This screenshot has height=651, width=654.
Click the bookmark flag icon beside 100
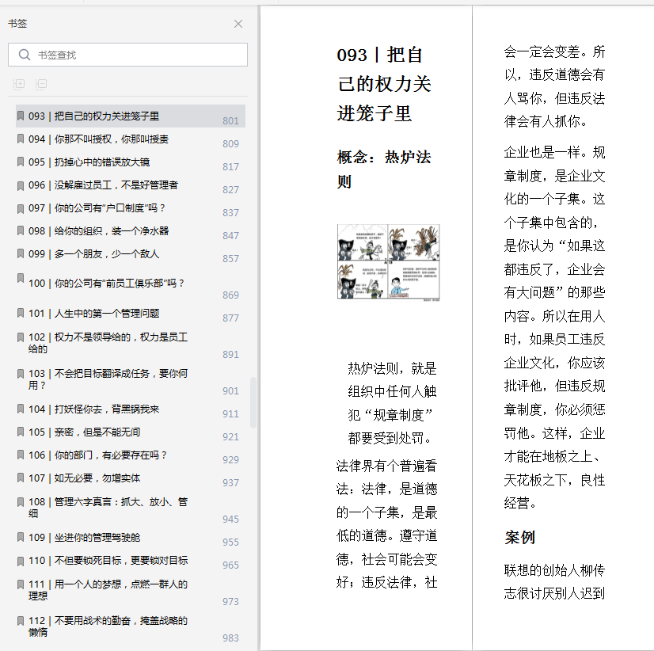(21, 278)
